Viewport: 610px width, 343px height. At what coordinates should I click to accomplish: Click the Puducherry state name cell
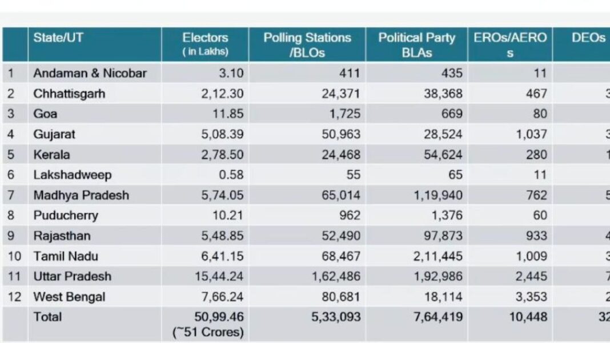point(65,216)
